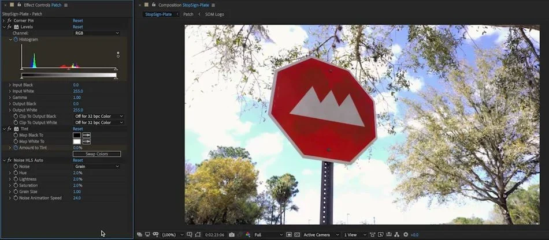Open the Show Channel color management icon
Image resolution: width=549 pixels, height=240 pixels.
tap(247, 235)
